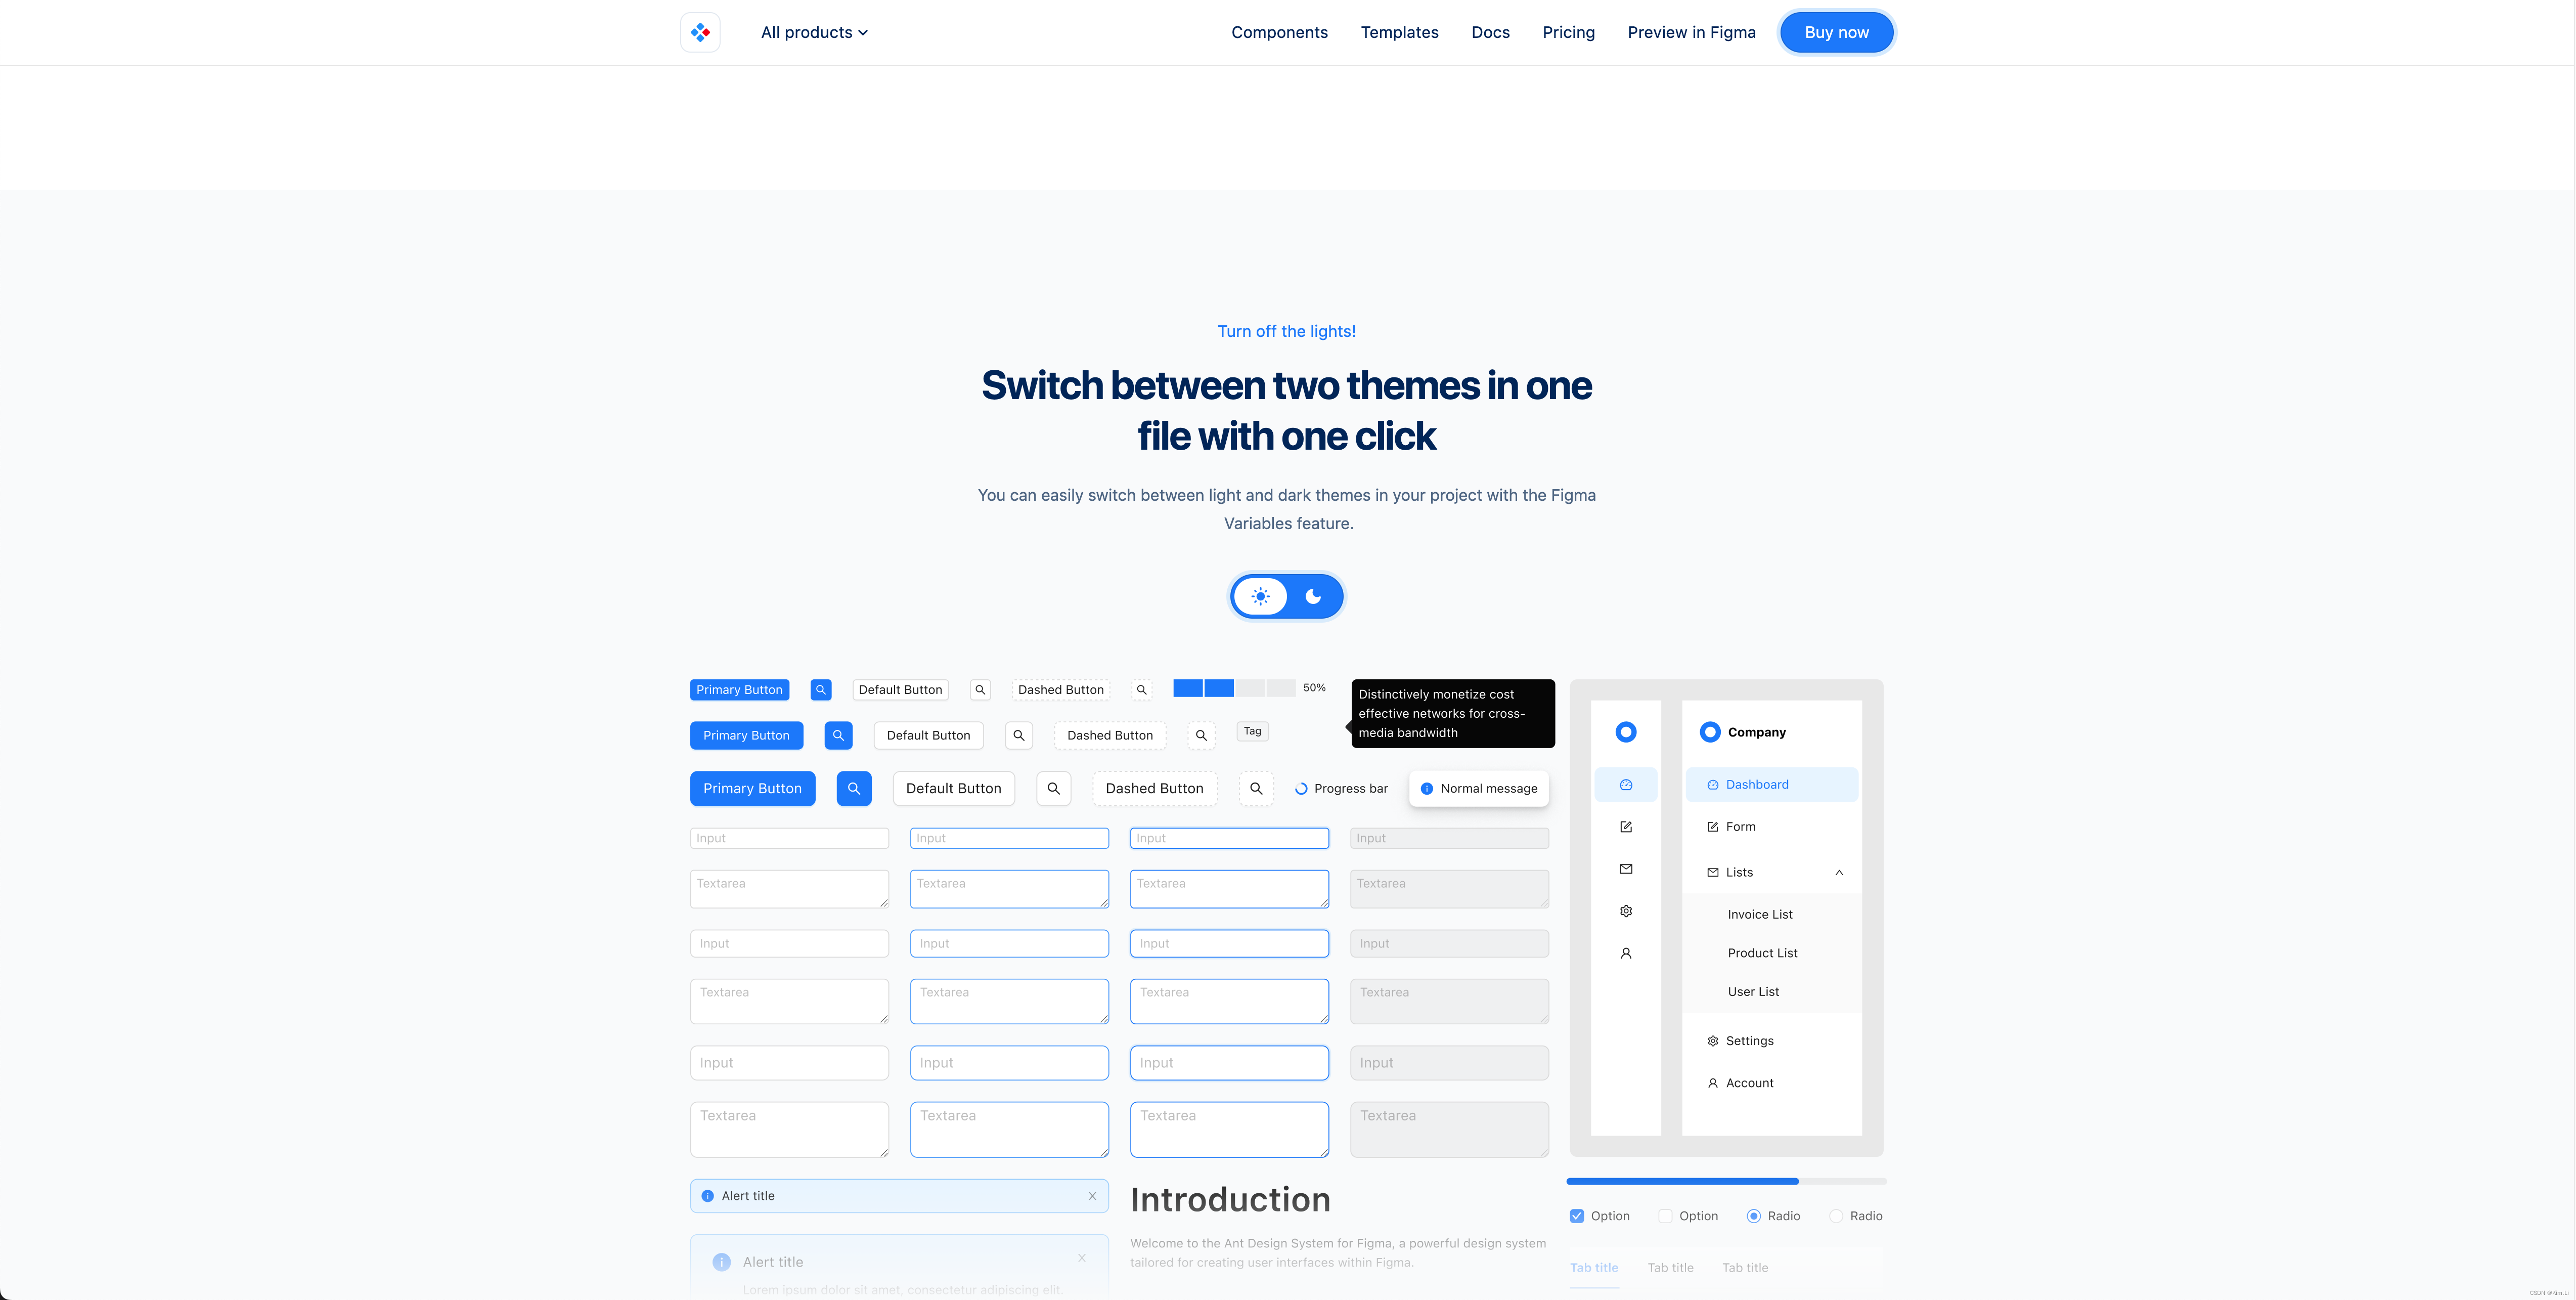This screenshot has height=1300, width=2576.
Task: Click the edit/form icon in the sidebar
Action: (x=1626, y=828)
